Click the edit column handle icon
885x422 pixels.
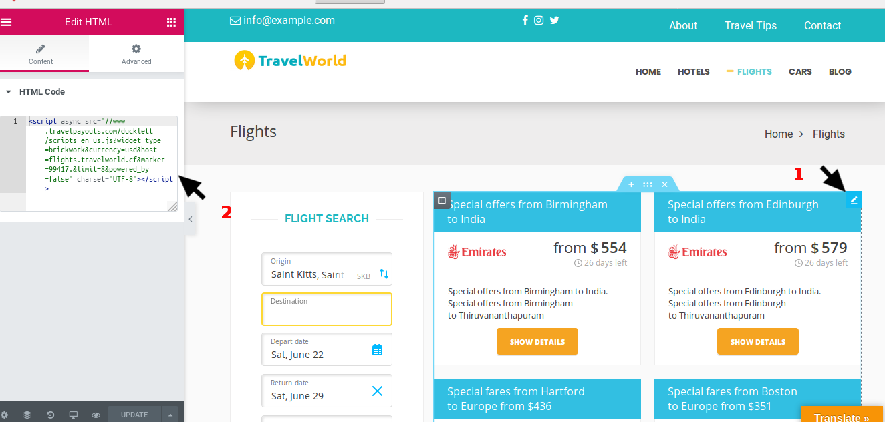[x=442, y=200]
